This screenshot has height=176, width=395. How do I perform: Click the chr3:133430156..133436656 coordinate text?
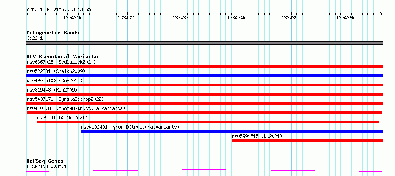click(x=60, y=10)
